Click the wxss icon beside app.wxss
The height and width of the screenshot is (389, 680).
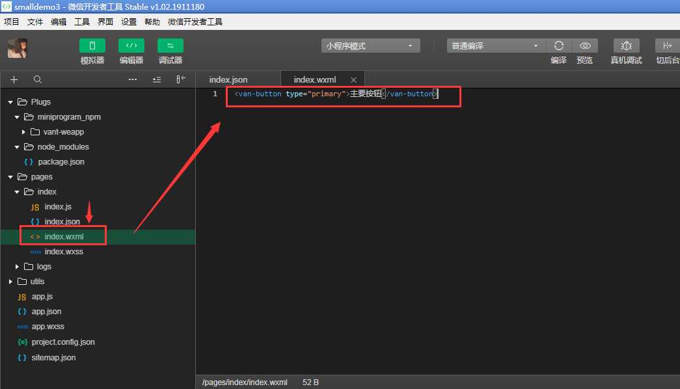point(23,327)
